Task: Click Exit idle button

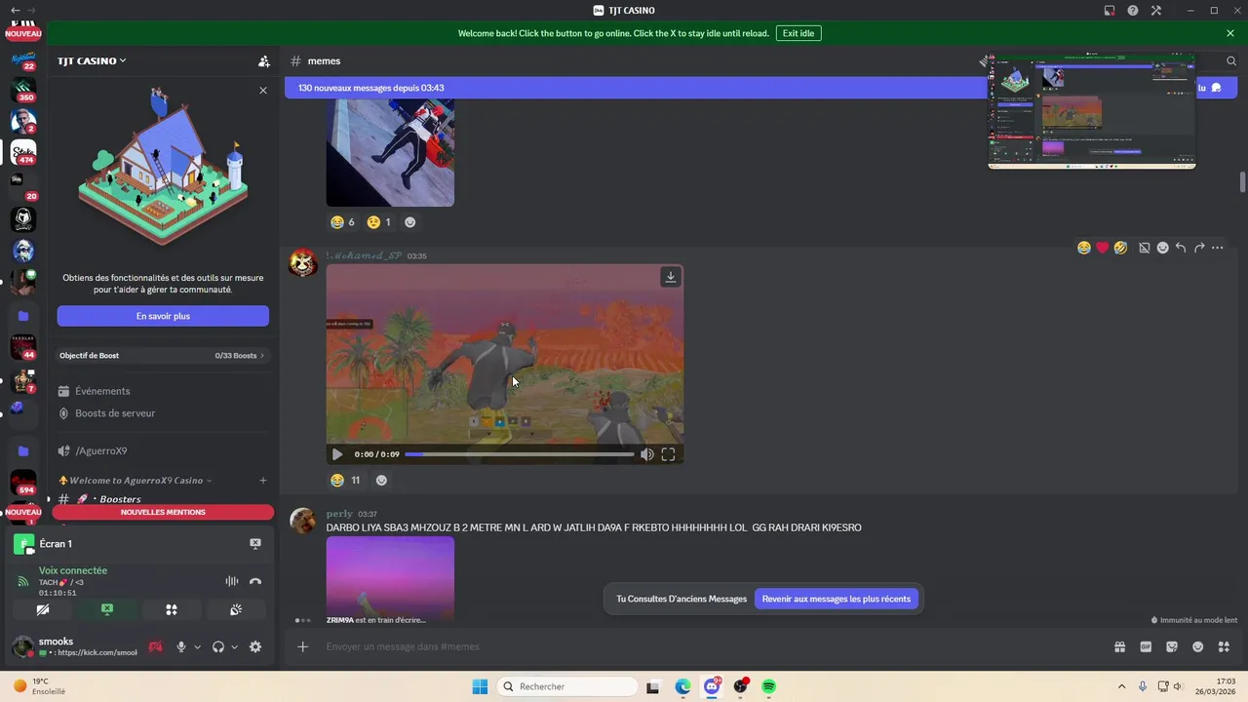Action: (x=799, y=33)
